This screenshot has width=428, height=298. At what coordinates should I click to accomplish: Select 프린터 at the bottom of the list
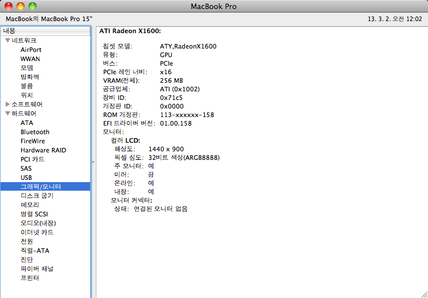tap(30, 278)
